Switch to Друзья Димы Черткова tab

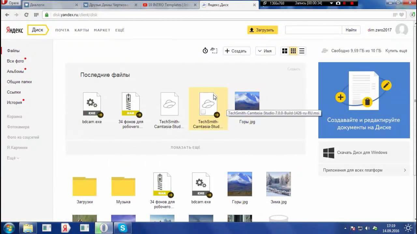pyautogui.click(x=110, y=5)
